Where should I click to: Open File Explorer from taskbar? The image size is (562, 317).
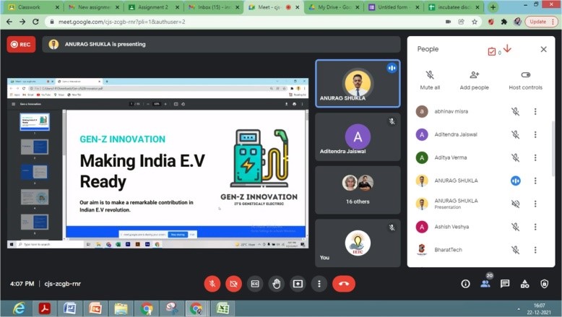(x=121, y=308)
